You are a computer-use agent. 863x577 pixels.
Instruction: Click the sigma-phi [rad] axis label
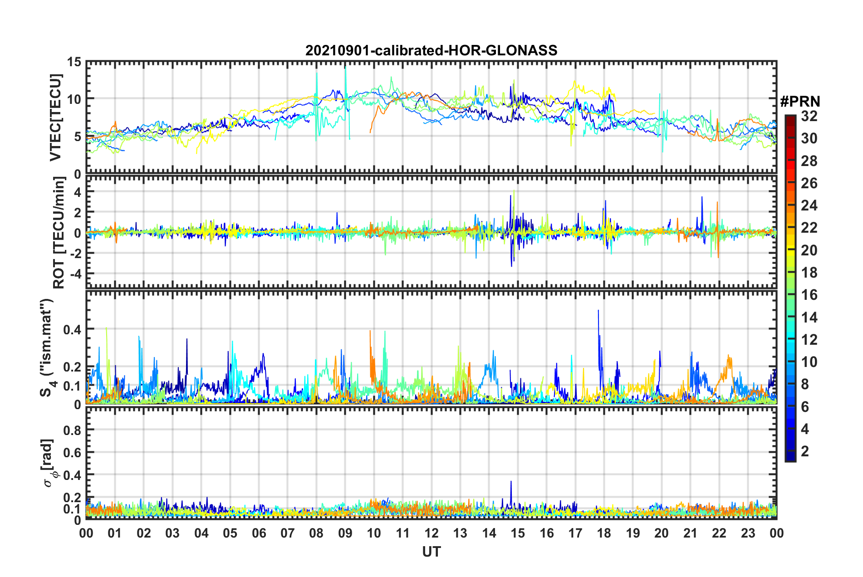[49, 463]
